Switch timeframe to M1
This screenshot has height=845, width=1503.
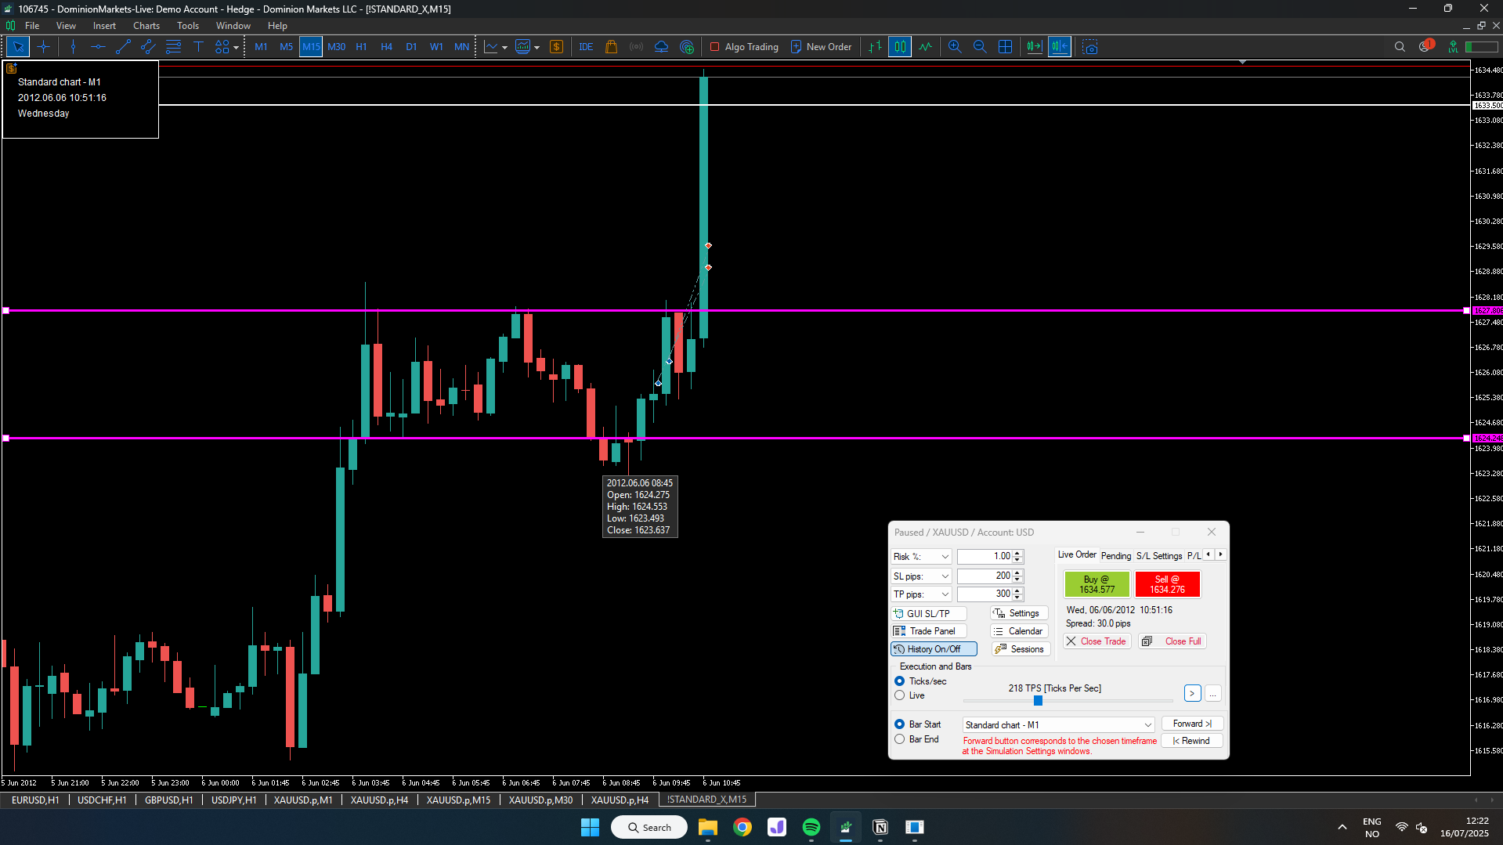click(261, 47)
